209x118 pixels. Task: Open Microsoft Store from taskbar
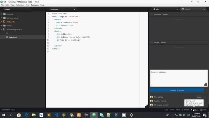point(19,115)
